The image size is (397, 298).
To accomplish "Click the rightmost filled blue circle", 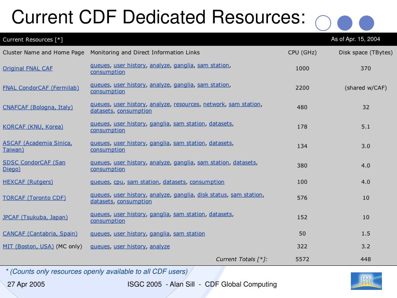I will coord(366,23).
